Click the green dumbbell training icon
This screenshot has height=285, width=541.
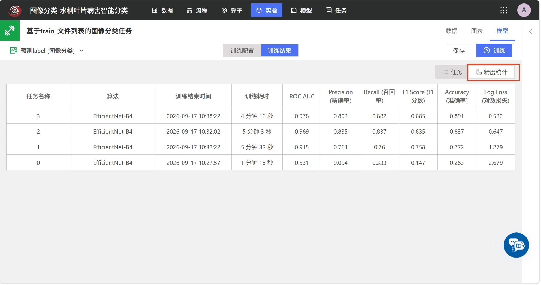(10, 31)
